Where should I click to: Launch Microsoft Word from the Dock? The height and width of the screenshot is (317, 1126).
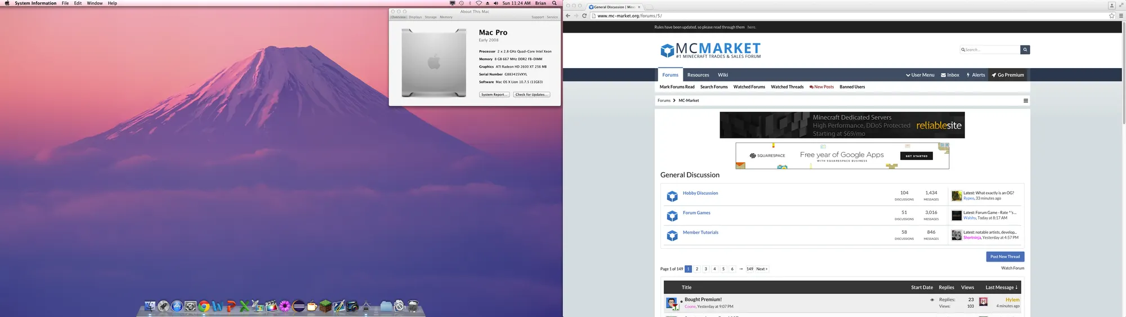tap(217, 306)
